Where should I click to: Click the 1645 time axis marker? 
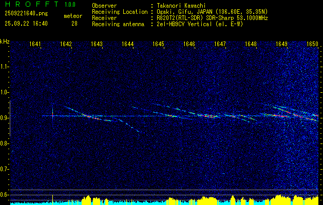pyautogui.click(x=158, y=44)
